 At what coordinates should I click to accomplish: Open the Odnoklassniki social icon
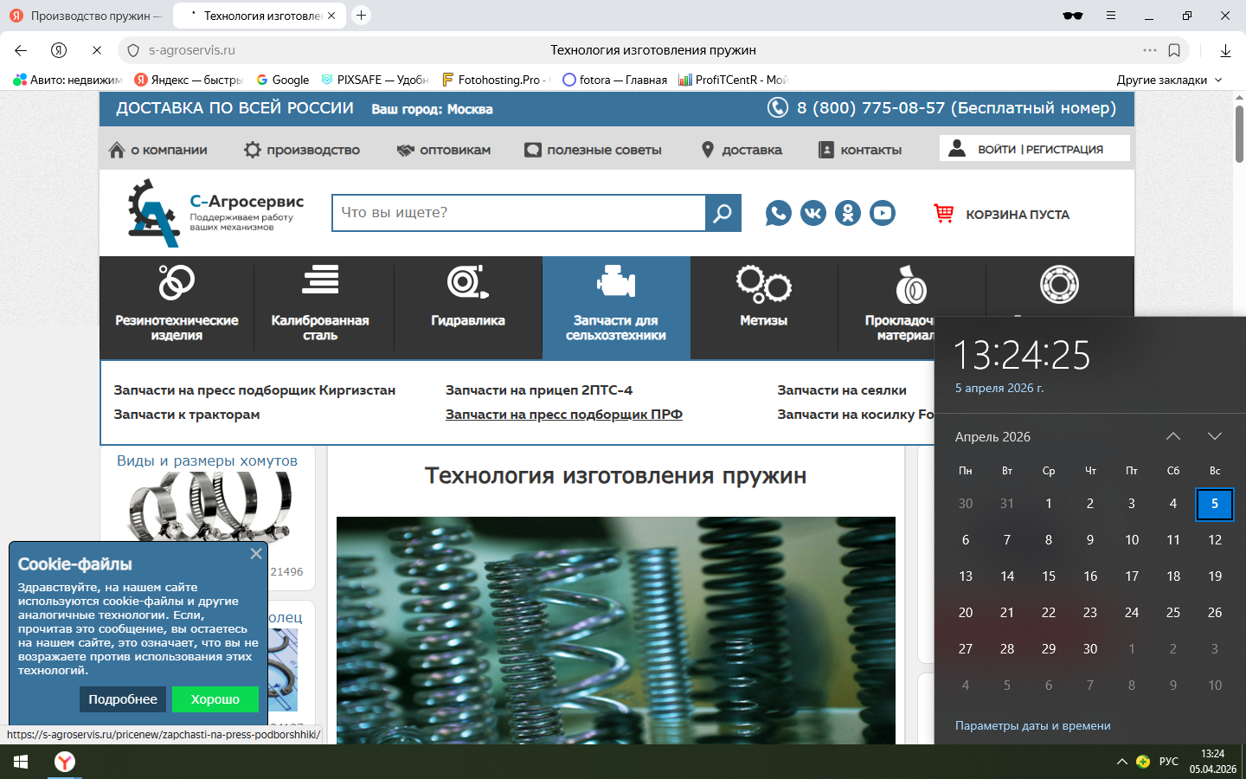click(x=847, y=213)
